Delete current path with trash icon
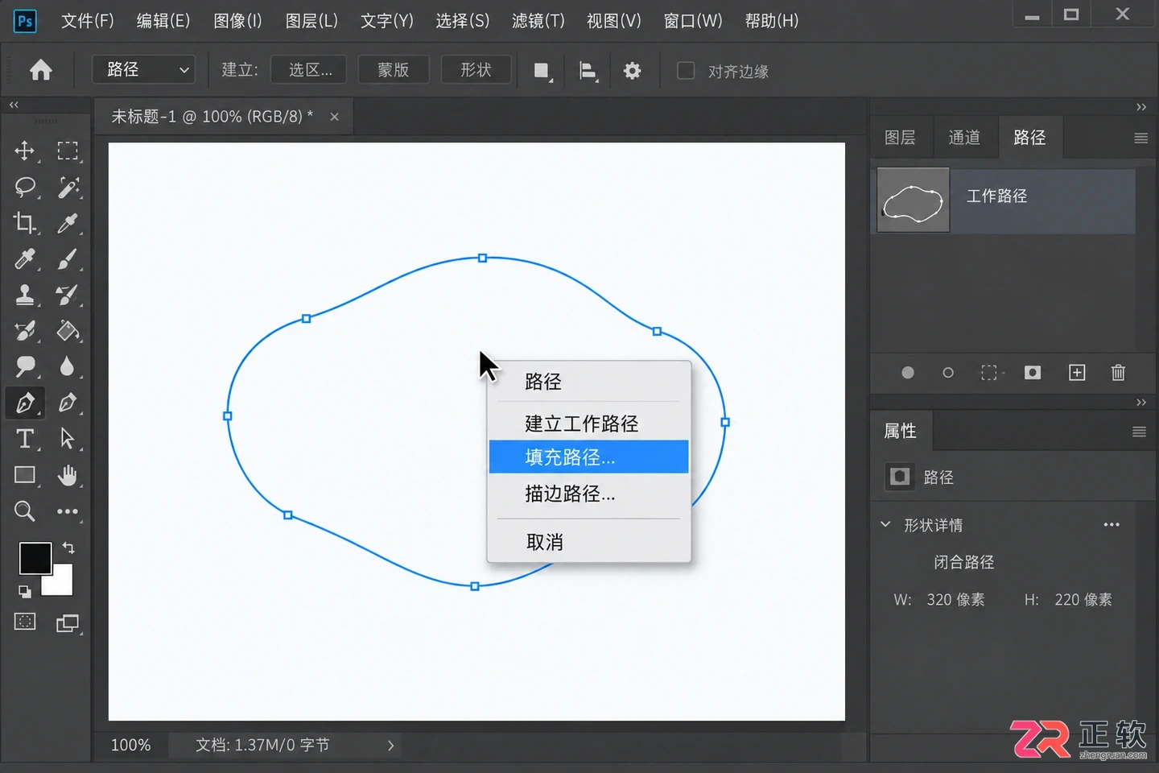This screenshot has height=773, width=1159. (1118, 373)
